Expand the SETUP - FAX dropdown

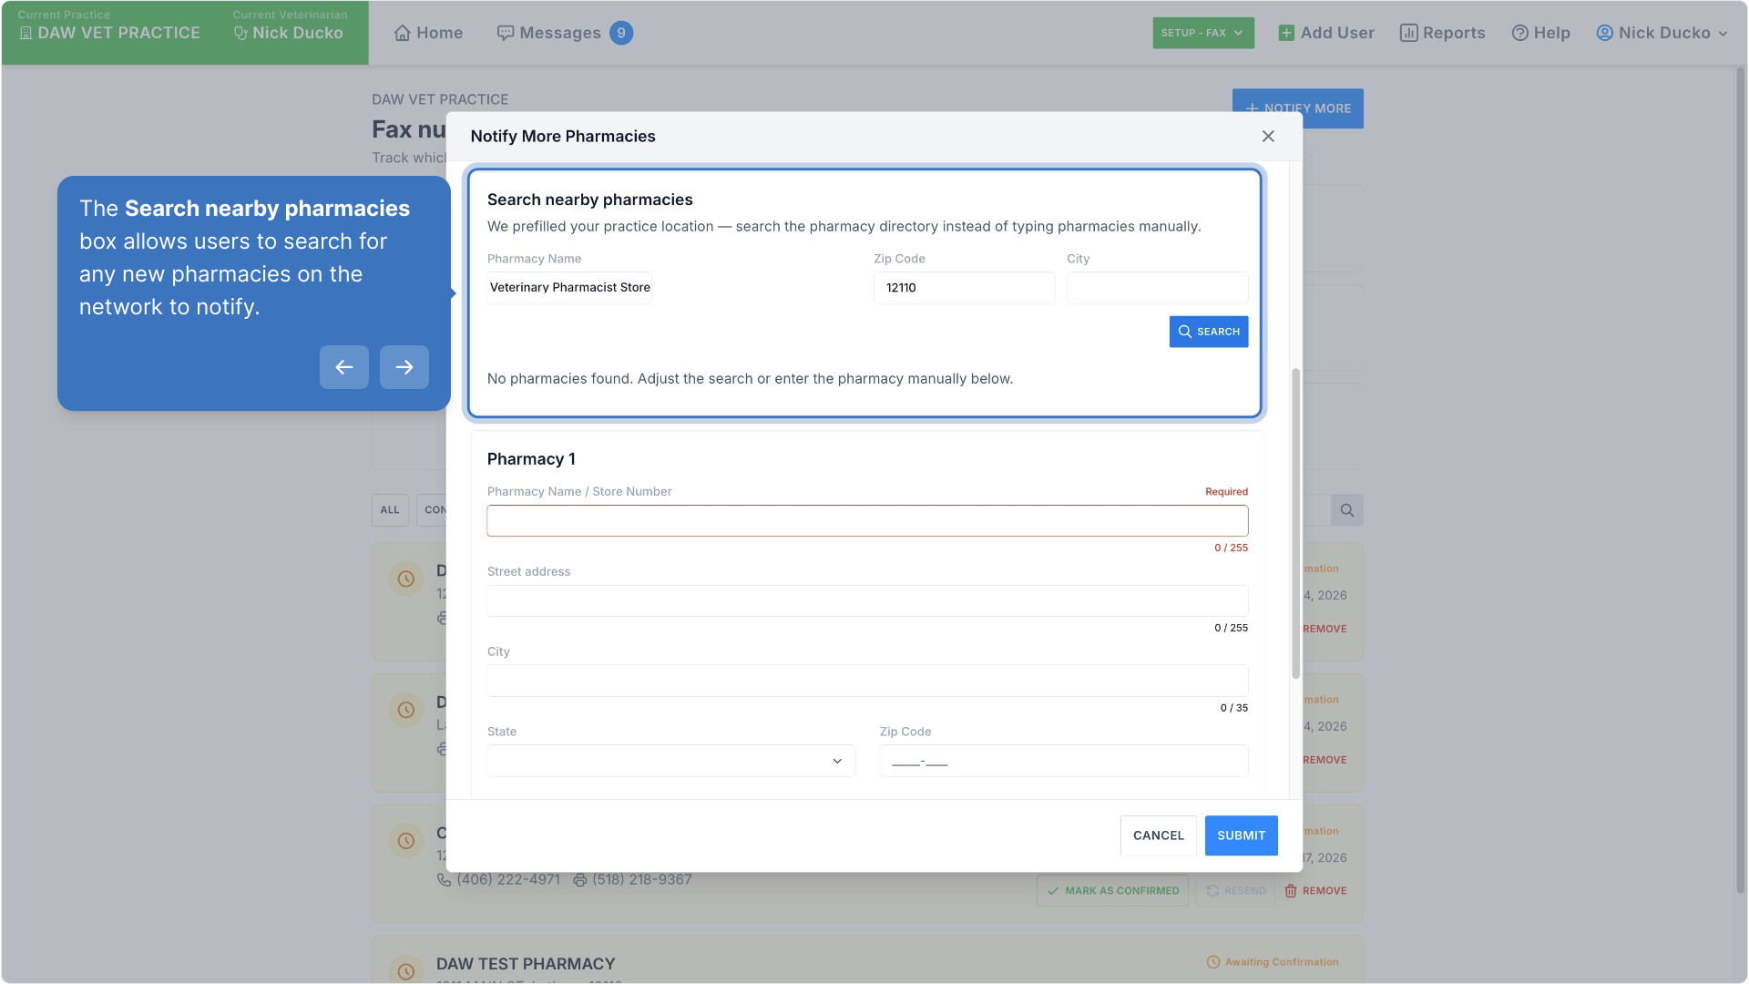[1203, 33]
